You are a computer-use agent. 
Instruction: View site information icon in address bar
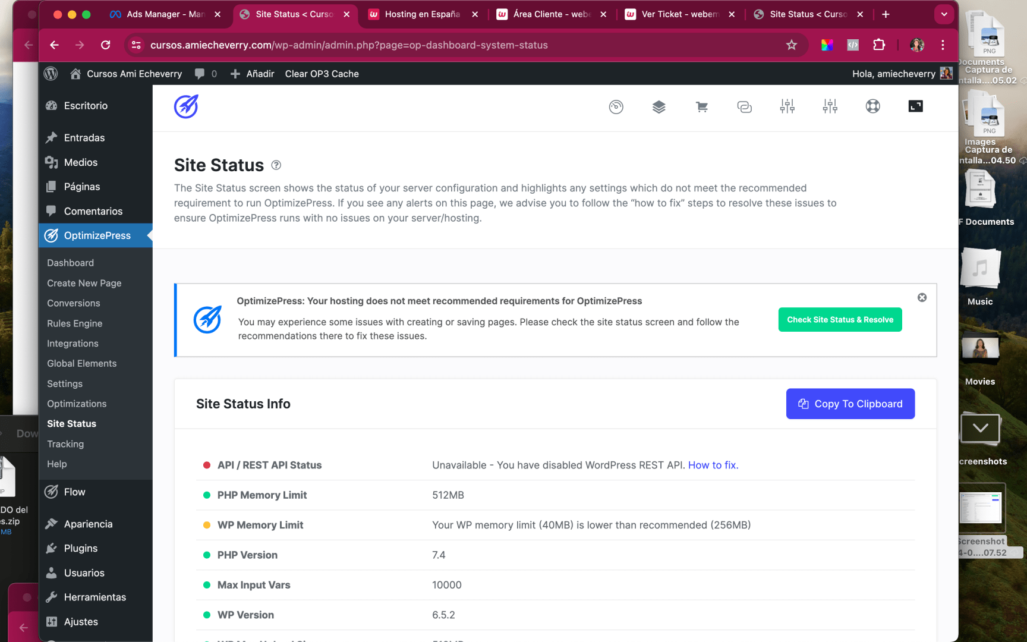pos(136,45)
